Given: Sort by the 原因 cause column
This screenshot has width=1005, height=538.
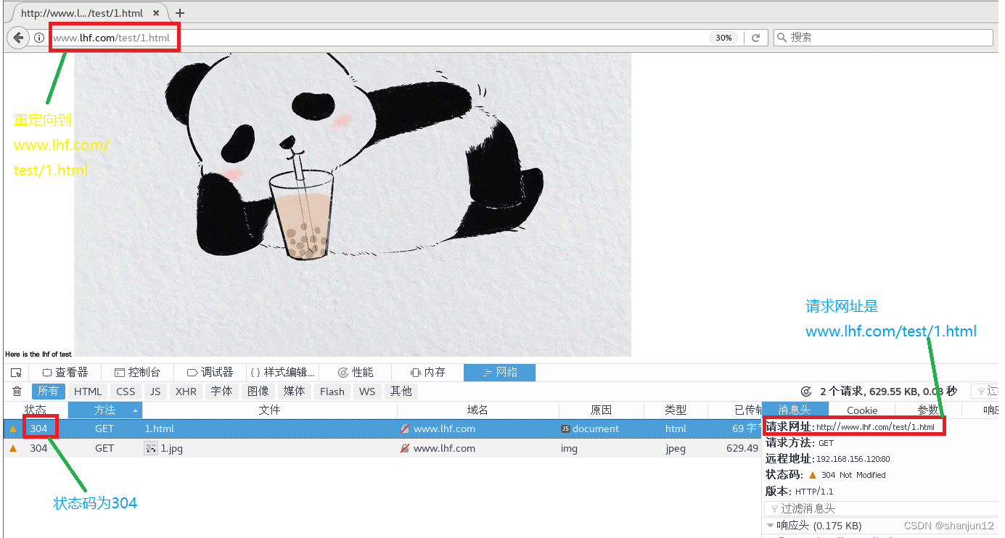Looking at the screenshot, I should (x=601, y=410).
